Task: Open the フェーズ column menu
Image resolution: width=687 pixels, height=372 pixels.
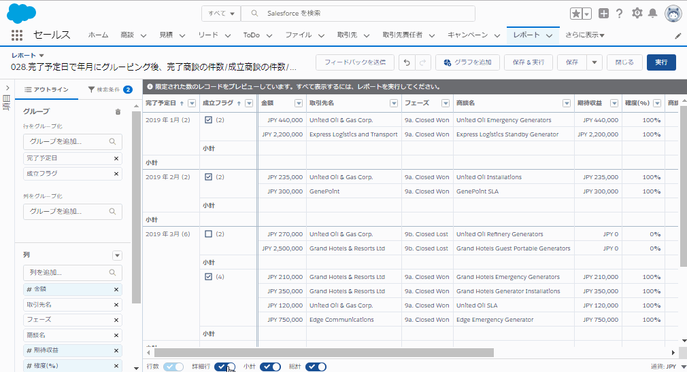Action: [446, 103]
